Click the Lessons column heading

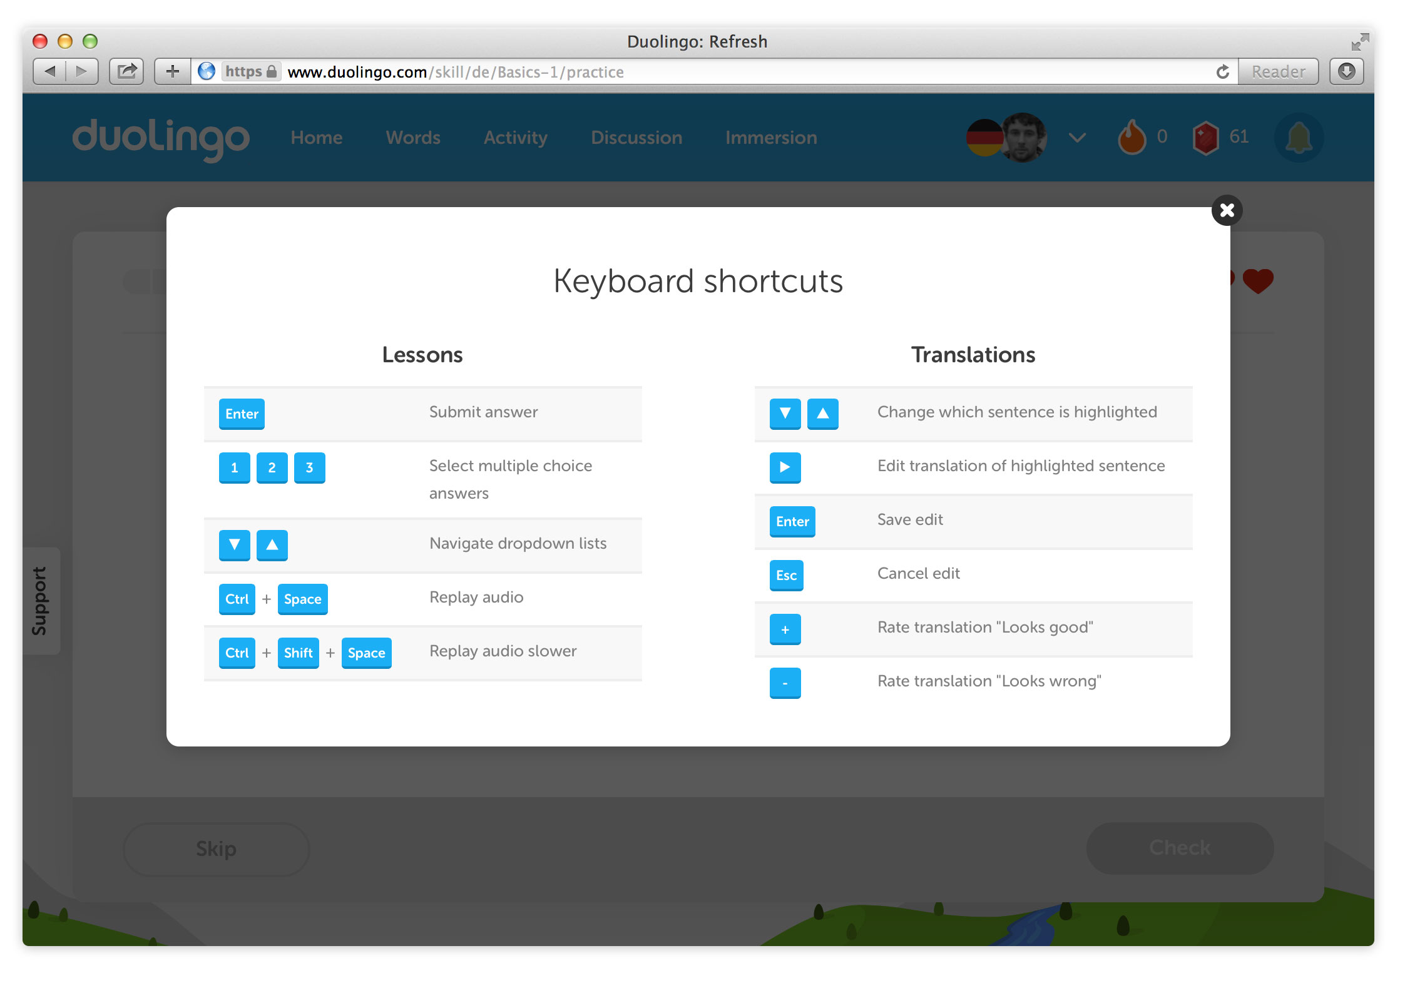tap(422, 355)
